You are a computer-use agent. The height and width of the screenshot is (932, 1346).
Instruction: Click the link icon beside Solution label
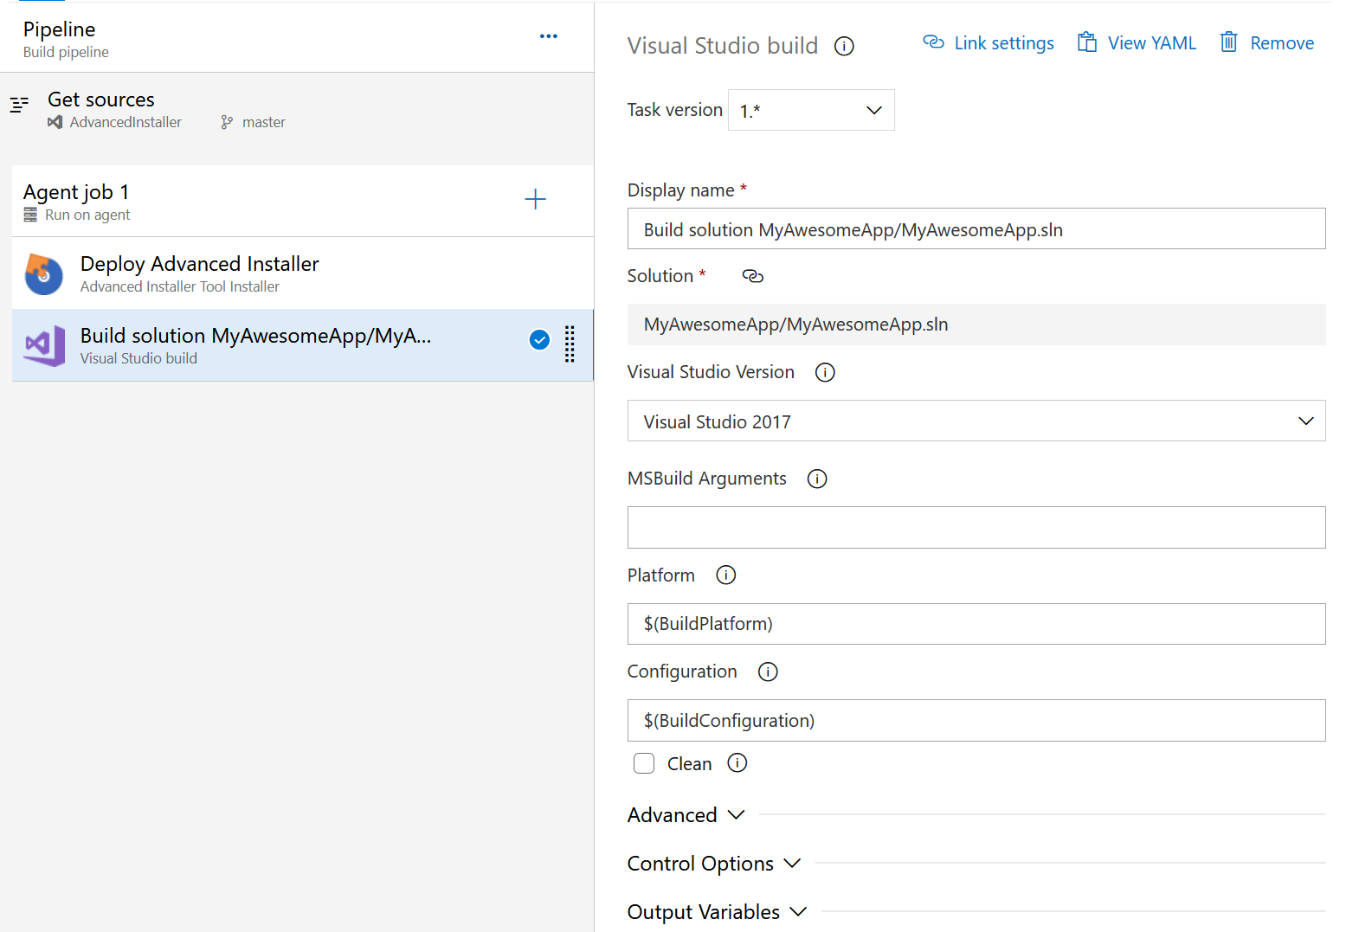(x=753, y=276)
